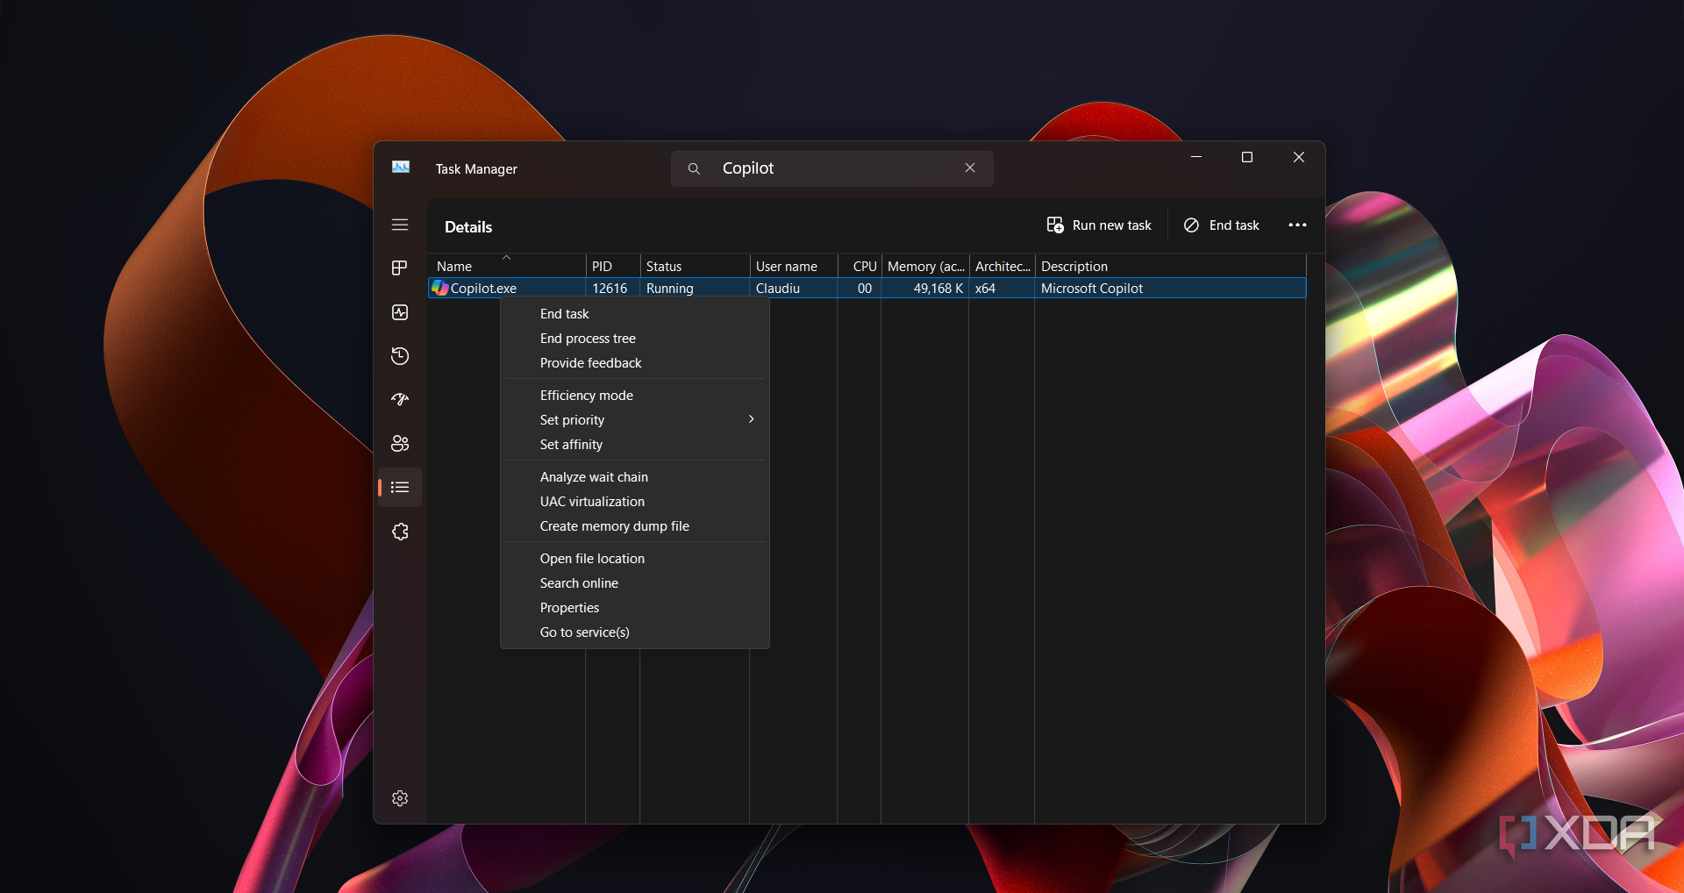Select the Details page icon
Image resolution: width=1684 pixels, height=893 pixels.
(400, 488)
